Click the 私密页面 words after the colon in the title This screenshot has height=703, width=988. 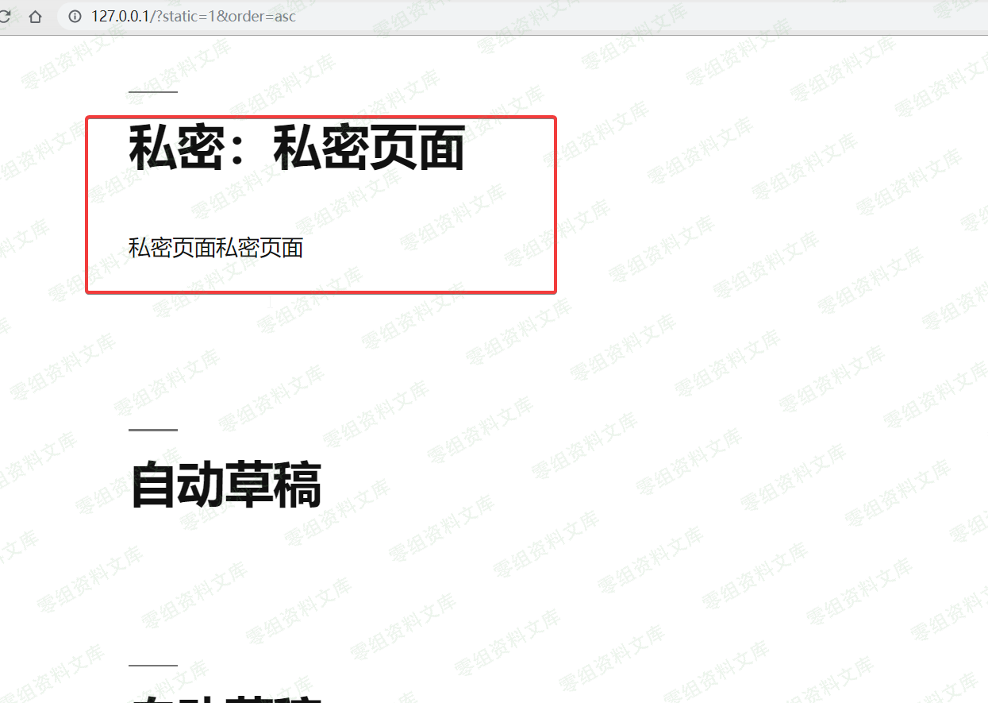(368, 148)
